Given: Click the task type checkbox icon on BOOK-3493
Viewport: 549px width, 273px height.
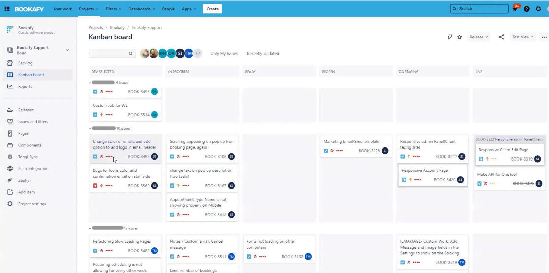Looking at the screenshot, I should click(95, 157).
